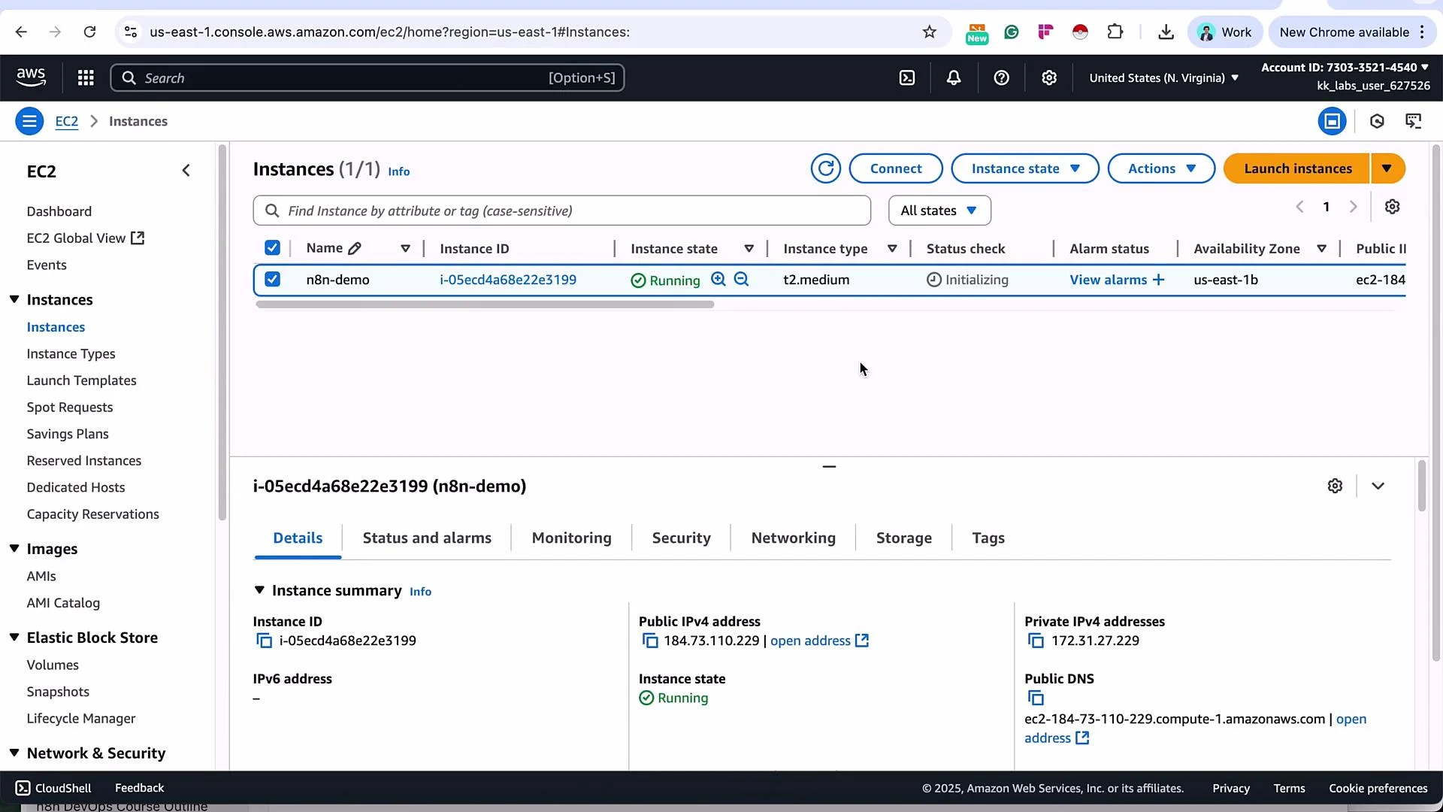The image size is (1443, 812).
Task: Open the All states filter dropdown
Action: pyautogui.click(x=939, y=211)
